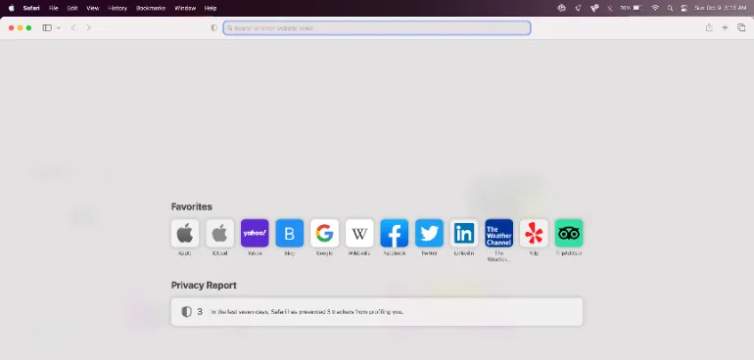
Task: Open the History menu
Action: 118,8
